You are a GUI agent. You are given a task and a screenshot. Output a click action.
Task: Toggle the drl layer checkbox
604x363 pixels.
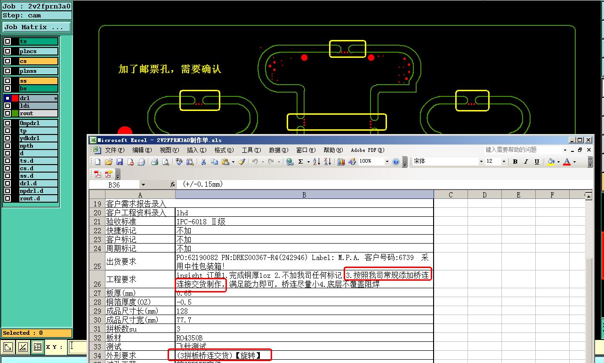[8, 98]
